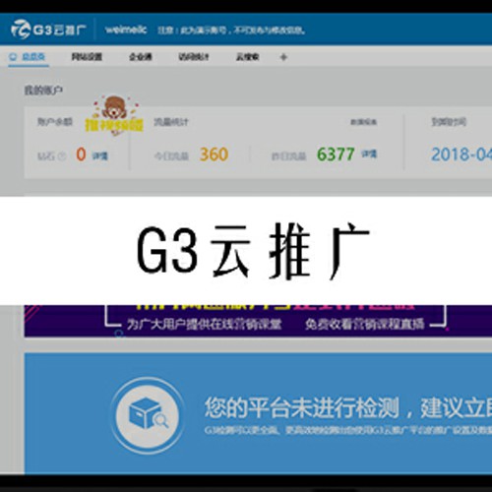Select the second navigation tab, Website Settings
This screenshot has height=492, width=492.
pyautogui.click(x=87, y=57)
